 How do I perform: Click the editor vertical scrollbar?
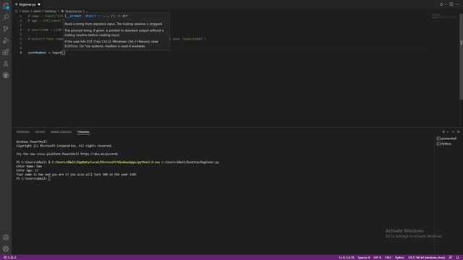pyautogui.click(x=461, y=56)
